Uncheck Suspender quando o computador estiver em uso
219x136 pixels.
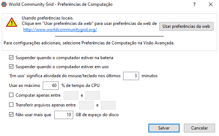[11, 66]
